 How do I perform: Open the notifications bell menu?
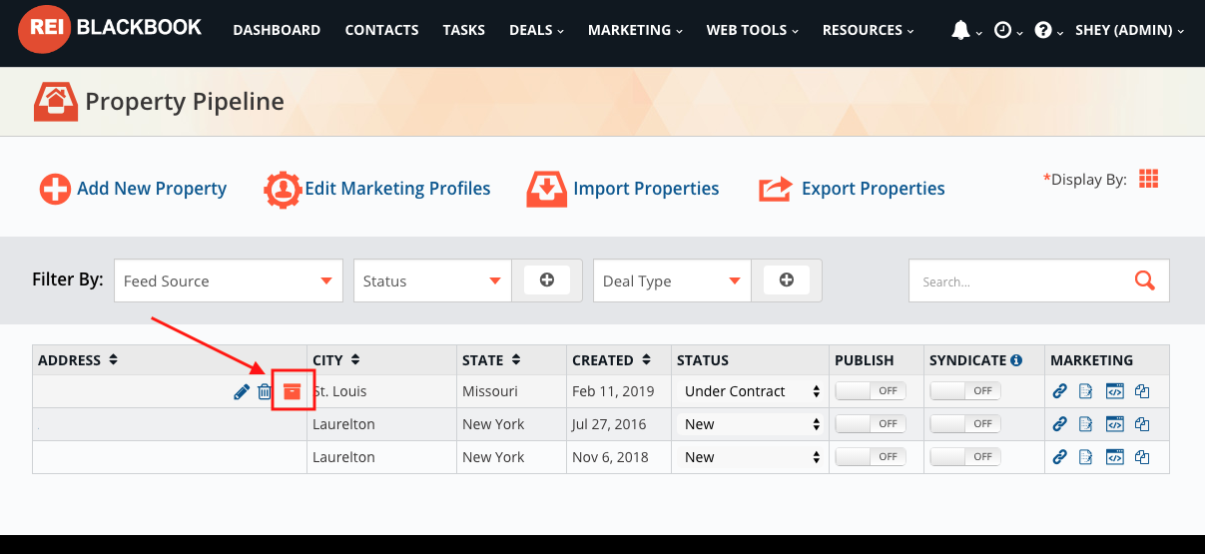click(x=966, y=30)
